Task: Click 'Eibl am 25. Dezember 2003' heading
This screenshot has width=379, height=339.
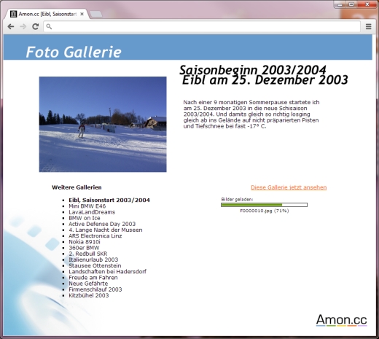Action: [265, 80]
